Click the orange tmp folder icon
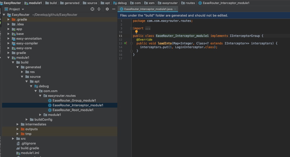 (23, 134)
